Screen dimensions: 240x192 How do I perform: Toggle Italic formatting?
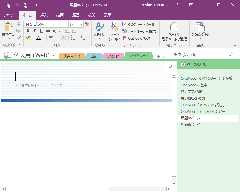[x=34, y=31]
